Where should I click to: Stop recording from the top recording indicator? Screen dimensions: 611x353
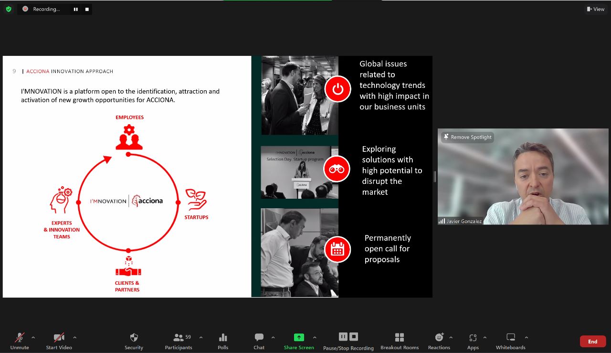(87, 9)
